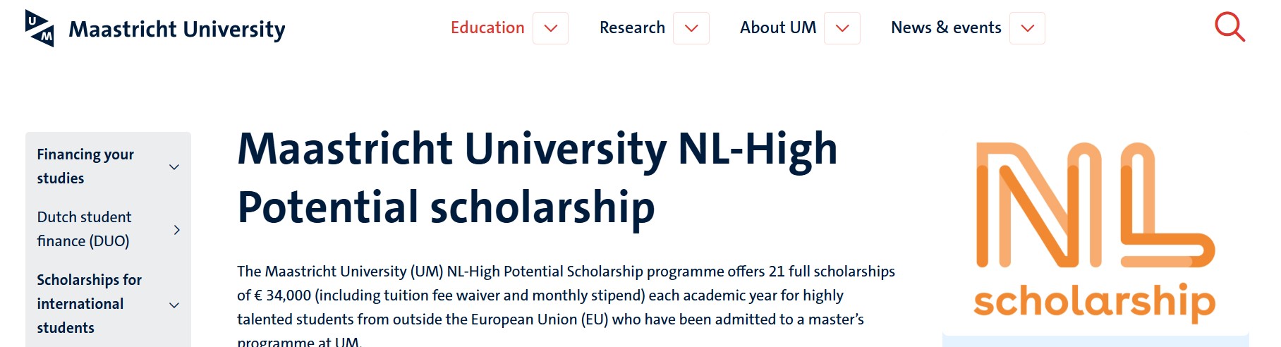Toggle Scholarships for international students chevron
The height and width of the screenshot is (347, 1281).
[x=174, y=305]
